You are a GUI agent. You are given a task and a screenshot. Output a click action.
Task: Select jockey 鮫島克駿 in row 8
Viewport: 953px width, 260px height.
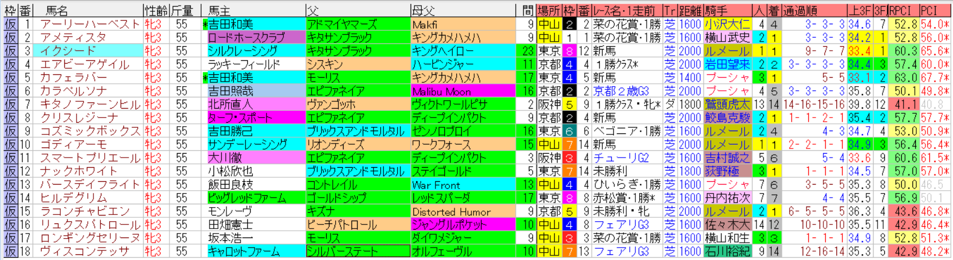click(727, 118)
